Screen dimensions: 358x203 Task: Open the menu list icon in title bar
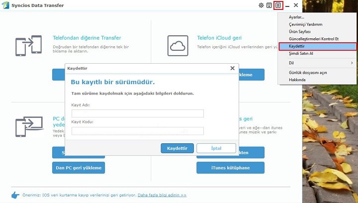[x=278, y=5]
